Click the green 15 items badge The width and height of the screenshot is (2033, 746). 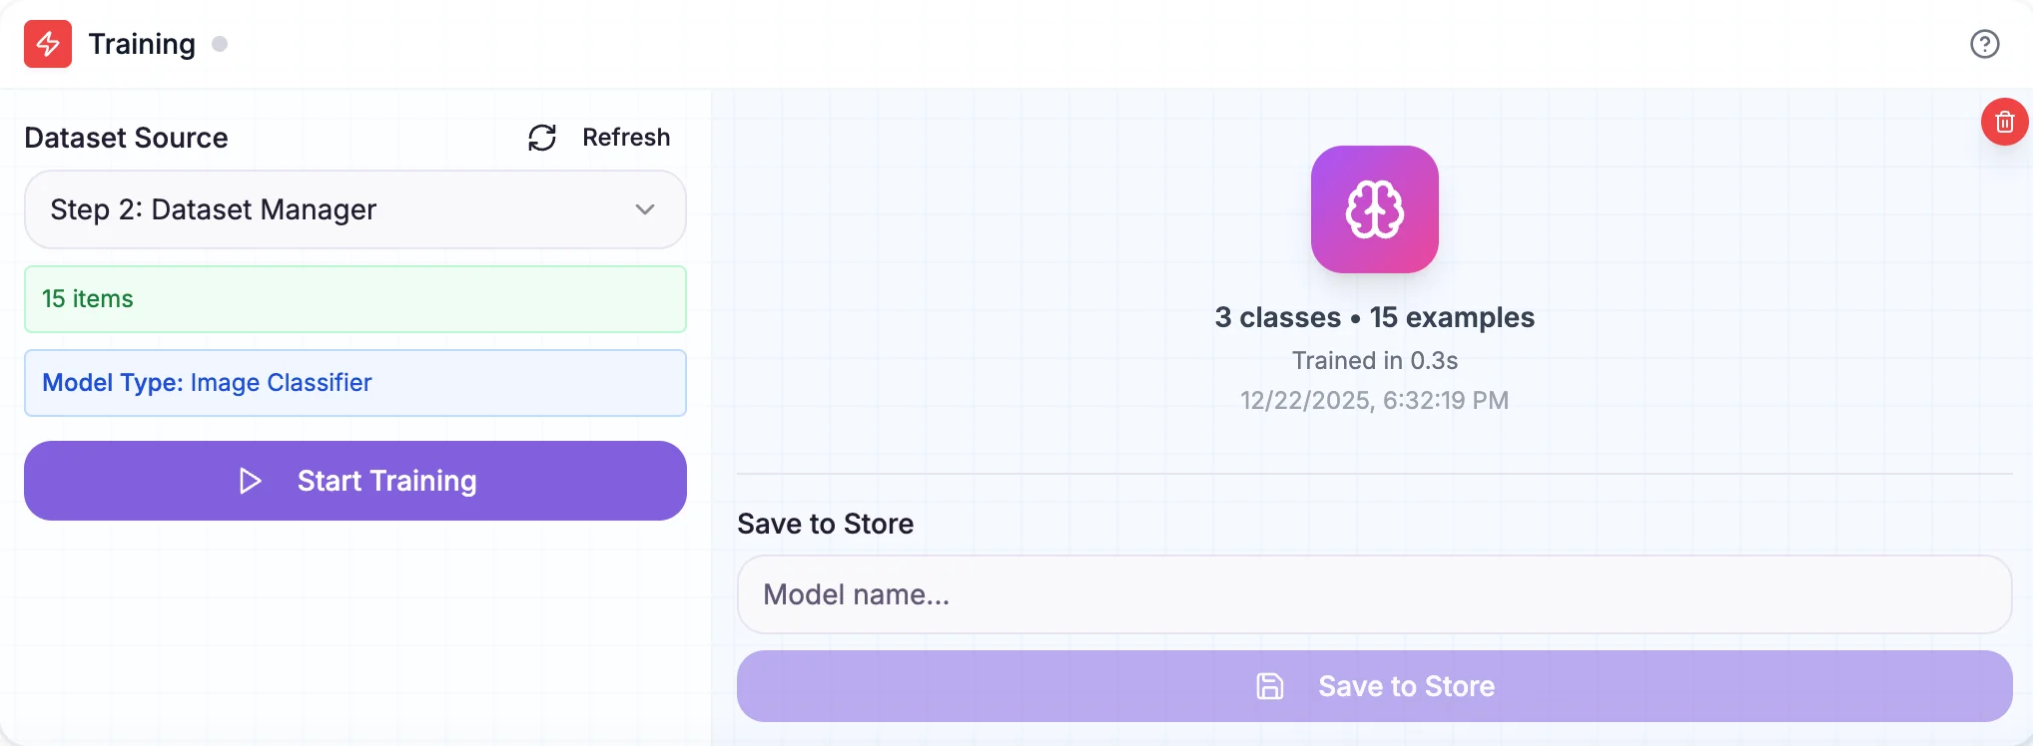[x=354, y=298]
